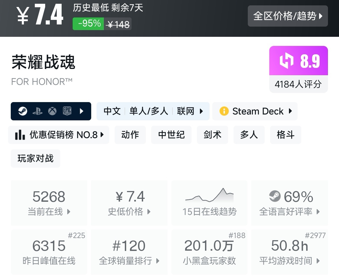This screenshot has width=339, height=277.
Task: Expand Steam Deck compatibility details
Action: tap(290, 111)
